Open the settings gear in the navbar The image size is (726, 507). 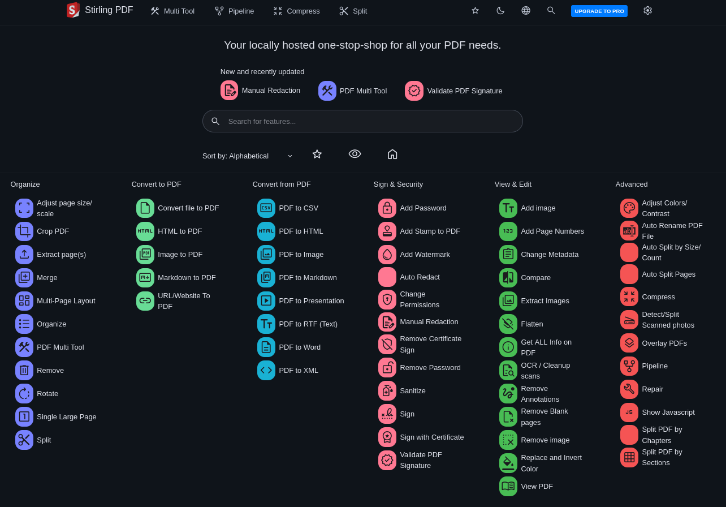(x=647, y=11)
